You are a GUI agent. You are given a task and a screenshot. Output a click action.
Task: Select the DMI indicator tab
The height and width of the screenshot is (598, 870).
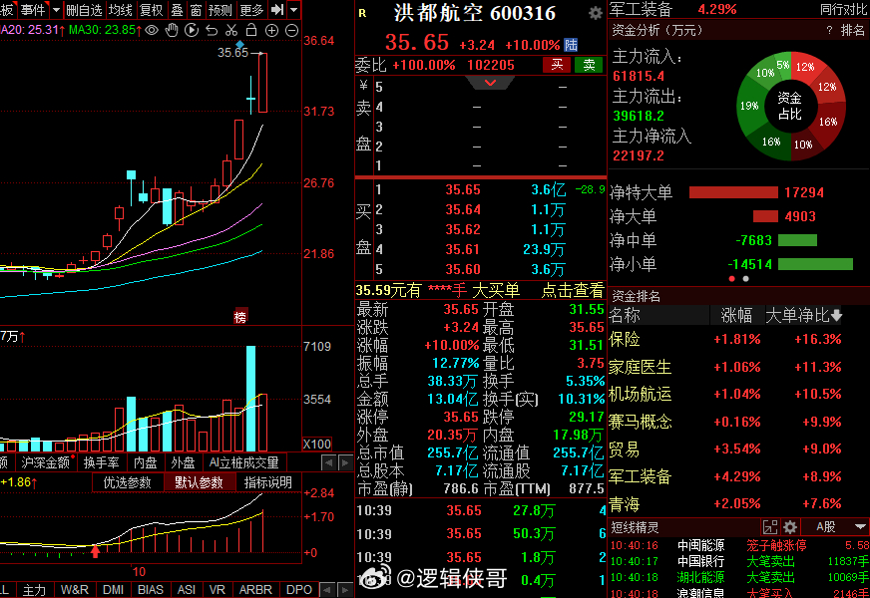113,590
